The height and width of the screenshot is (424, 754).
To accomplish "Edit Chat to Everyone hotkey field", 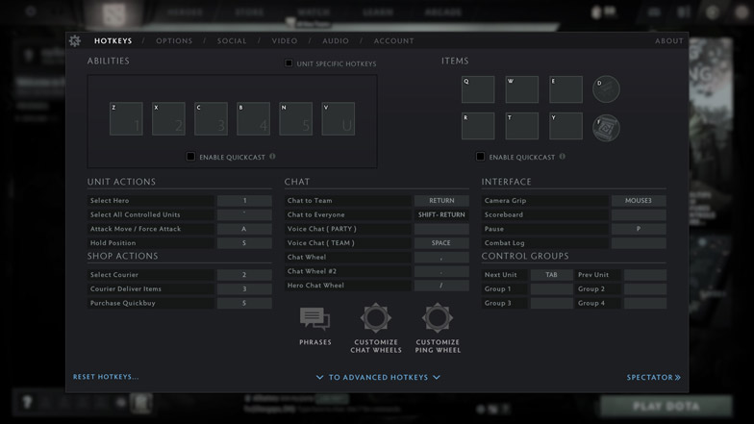I will (x=441, y=214).
